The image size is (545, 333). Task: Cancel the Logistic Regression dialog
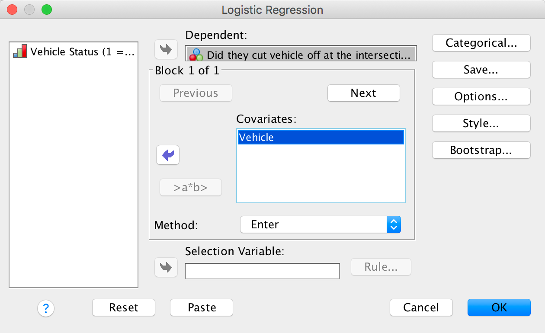421,307
